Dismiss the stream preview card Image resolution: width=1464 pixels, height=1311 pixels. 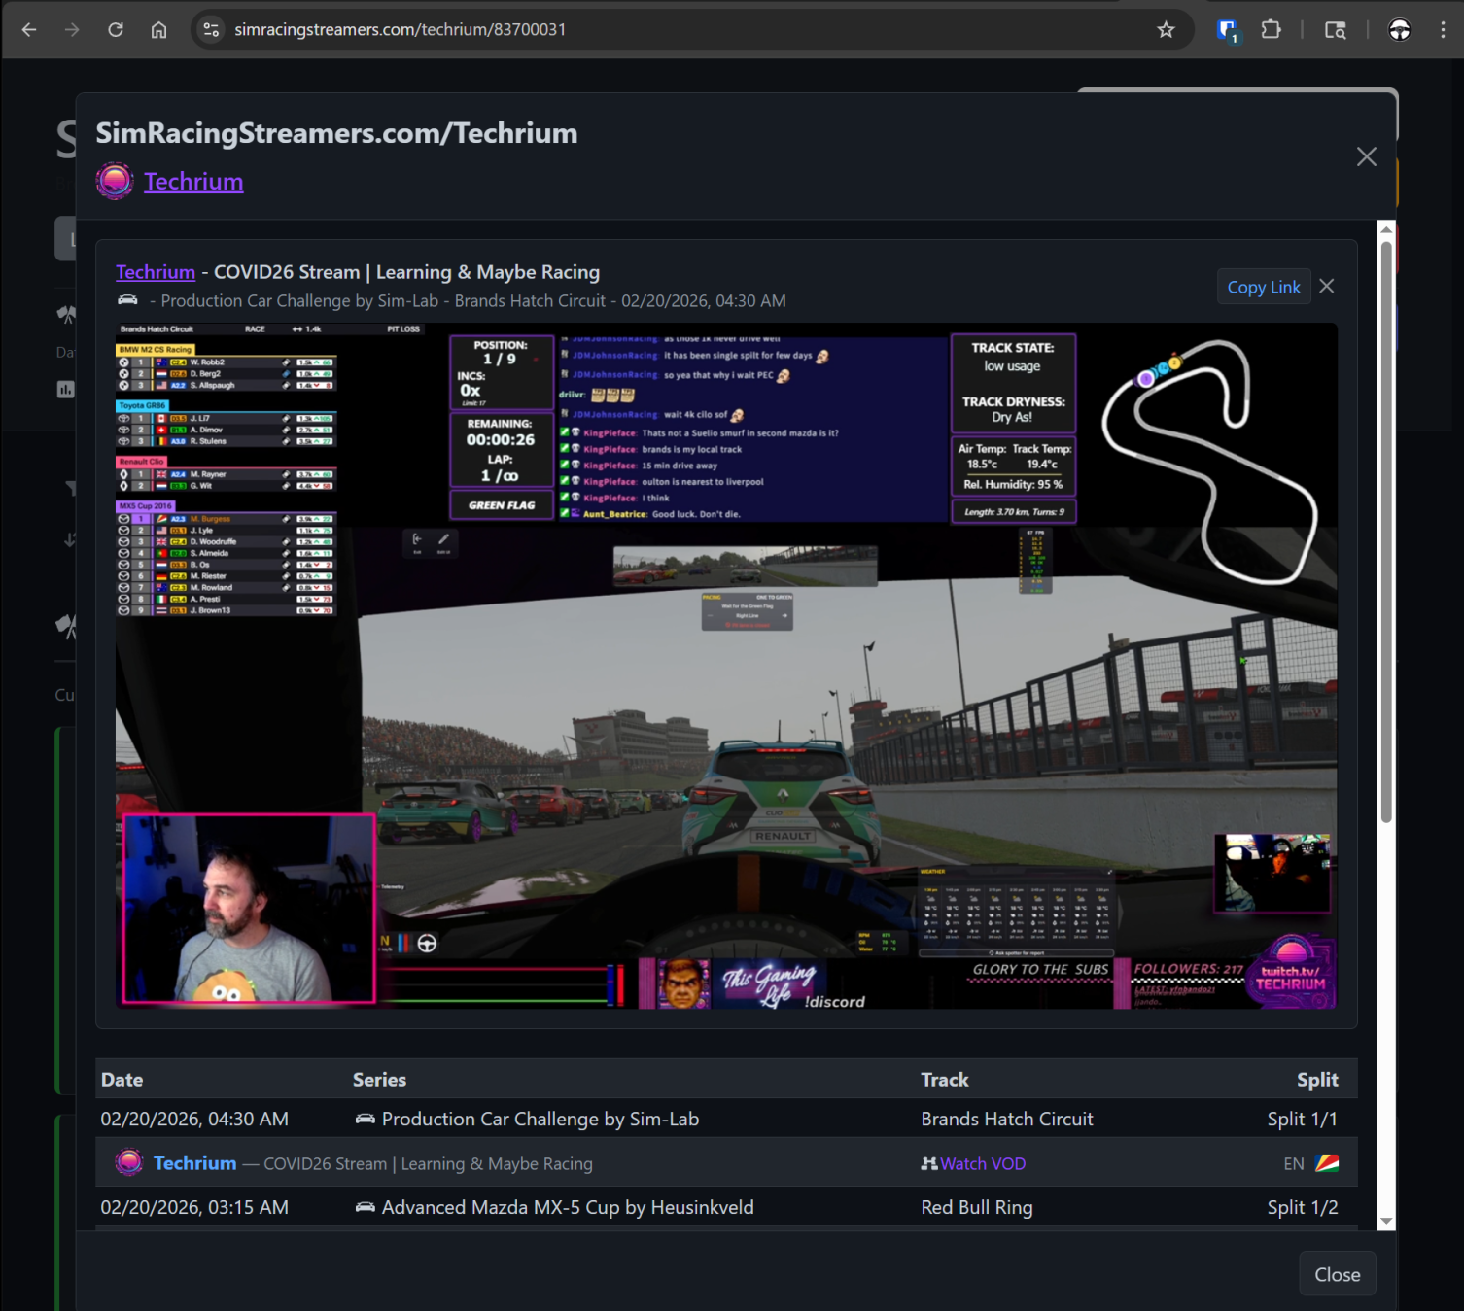[1327, 287]
